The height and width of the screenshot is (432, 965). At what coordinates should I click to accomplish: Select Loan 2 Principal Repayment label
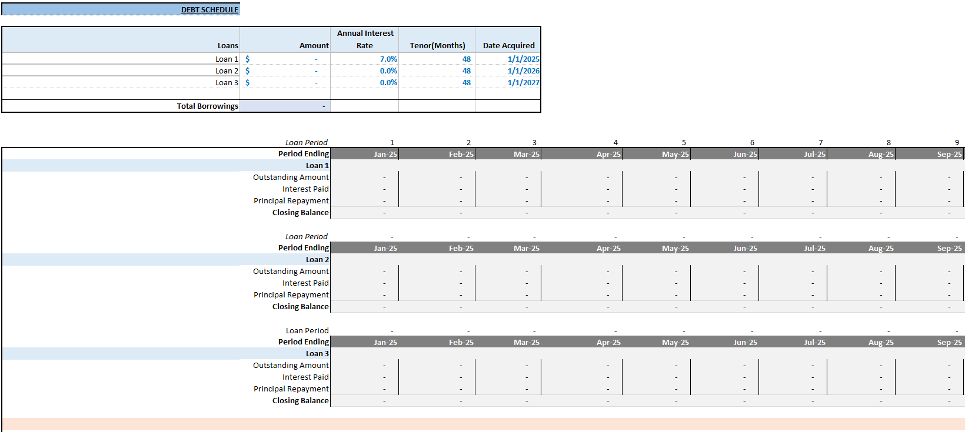coord(291,294)
